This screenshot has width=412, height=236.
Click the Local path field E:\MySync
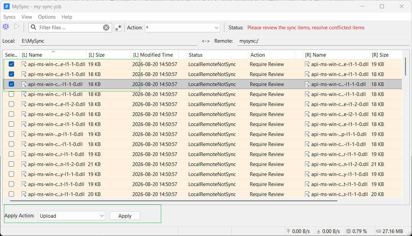108,41
